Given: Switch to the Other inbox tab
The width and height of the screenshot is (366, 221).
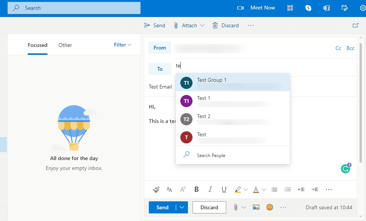Looking at the screenshot, I should [x=65, y=45].
